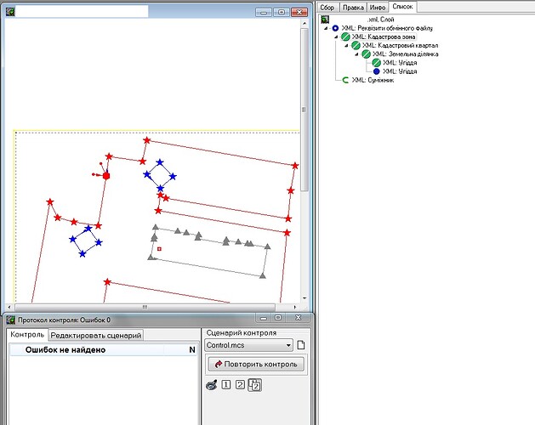Click the paint bucket control icon

pos(212,385)
